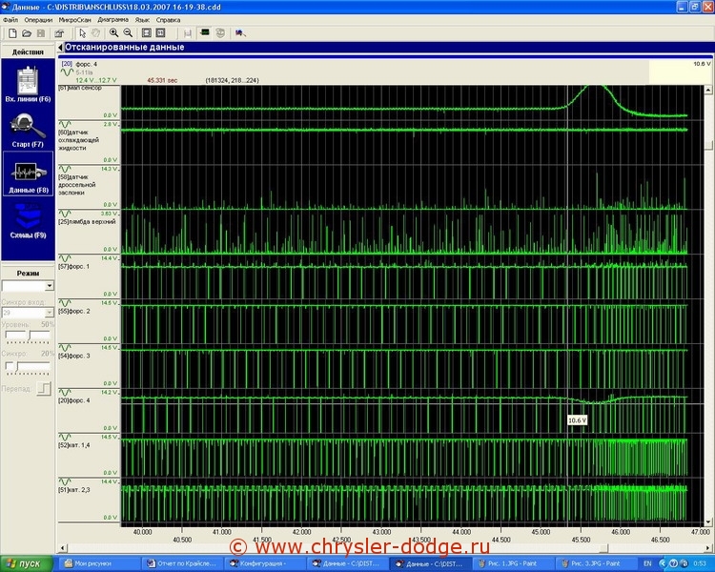
Task: Click the New file toolbar icon
Action: pos(12,32)
